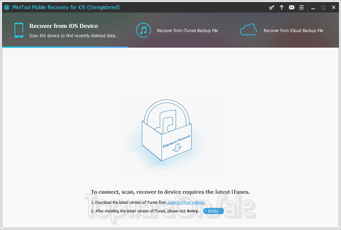
Task: Close the MiniTool window
Action: [x=333, y=8]
